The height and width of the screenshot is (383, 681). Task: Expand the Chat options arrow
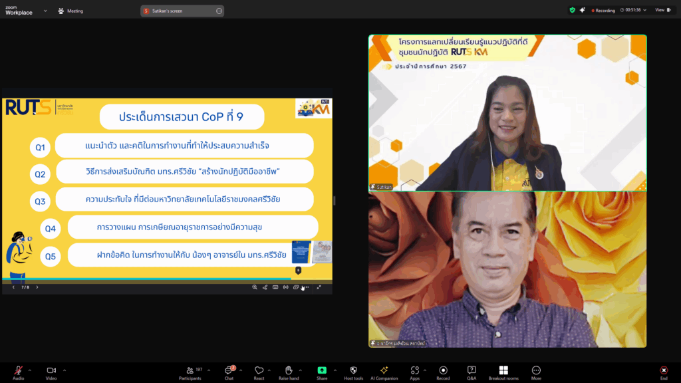pyautogui.click(x=241, y=370)
